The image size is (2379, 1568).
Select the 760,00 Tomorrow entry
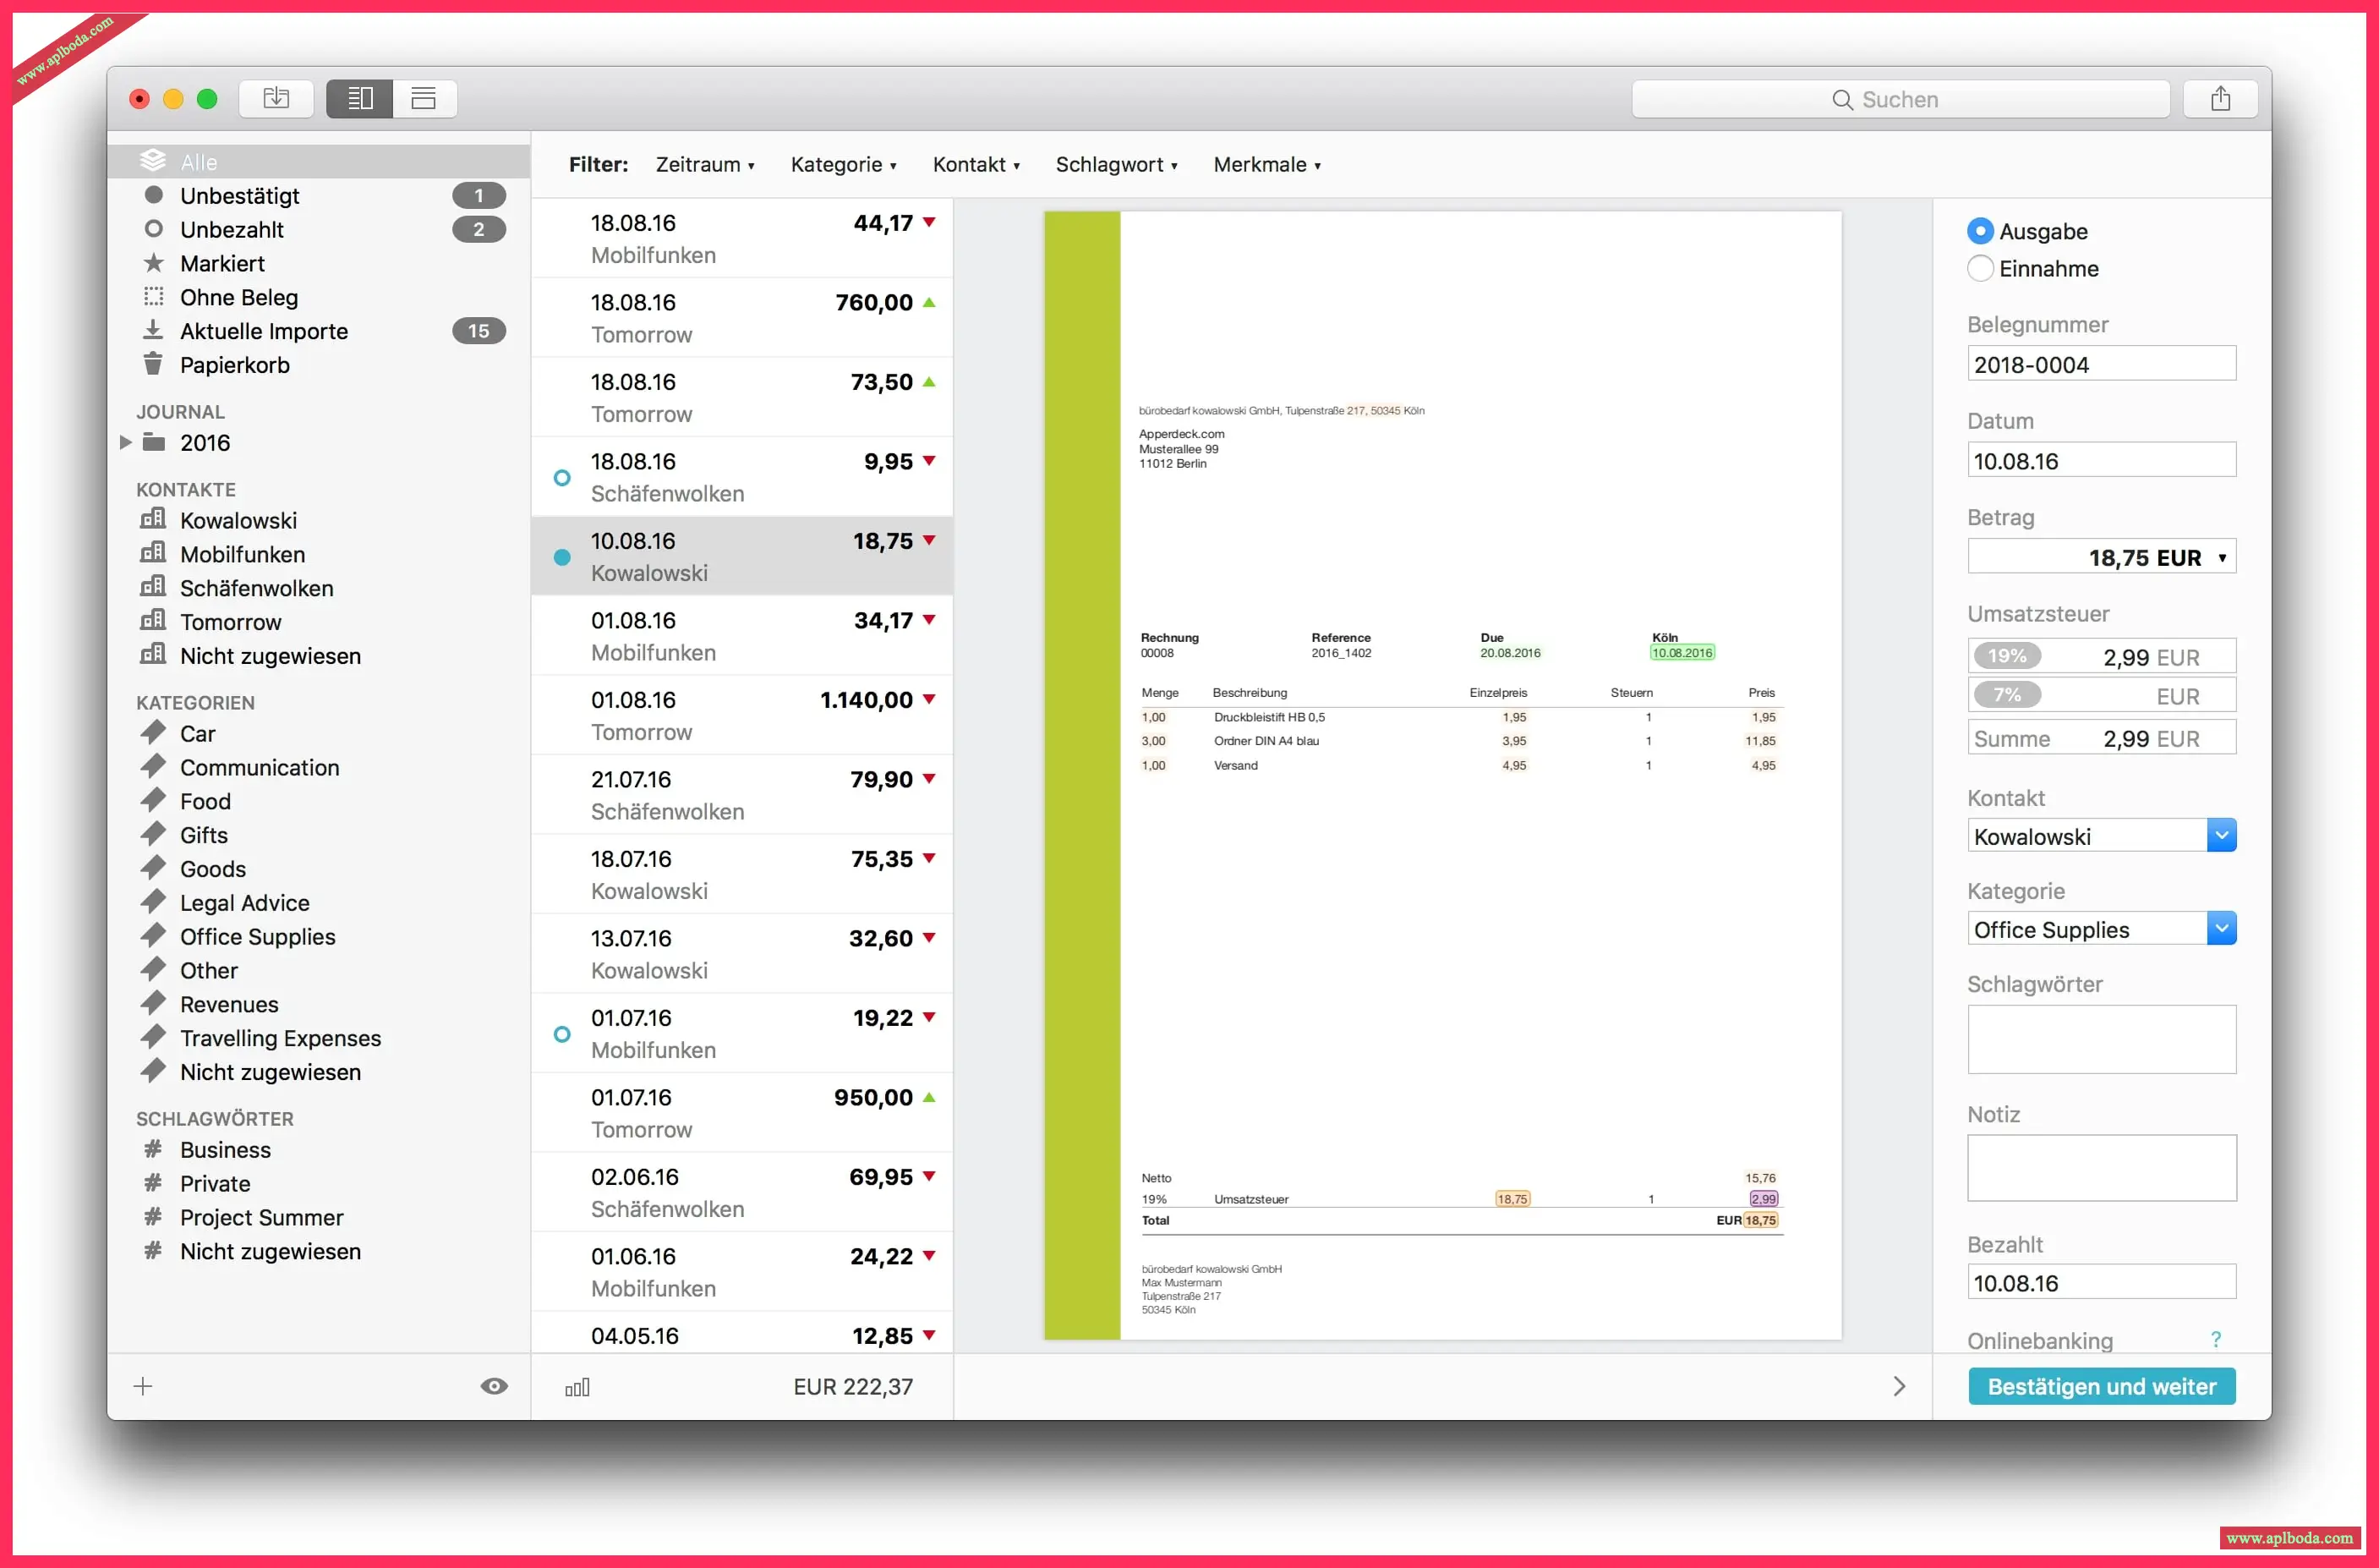[741, 318]
